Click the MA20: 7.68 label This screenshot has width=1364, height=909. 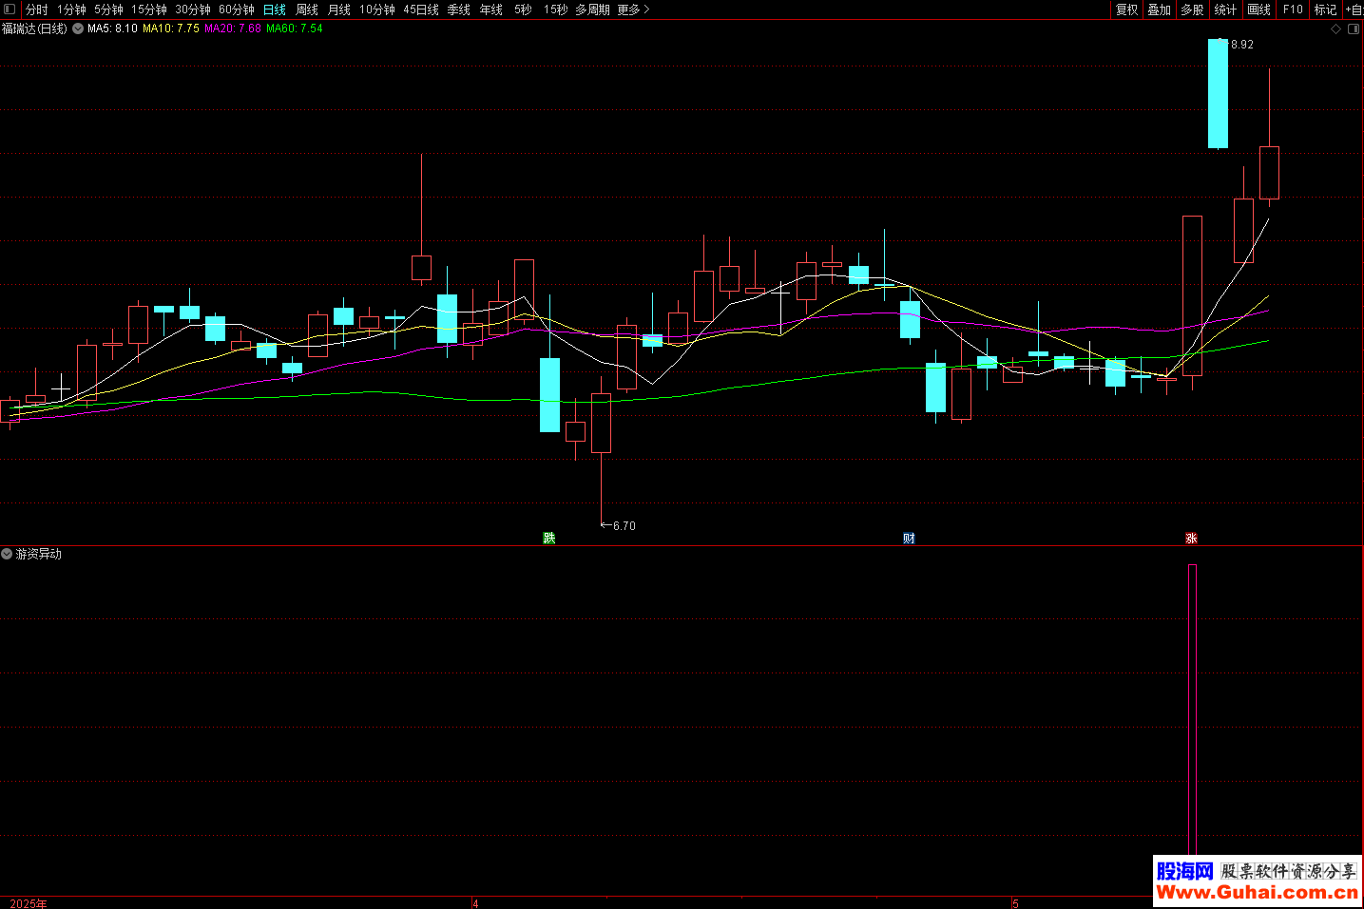(233, 28)
